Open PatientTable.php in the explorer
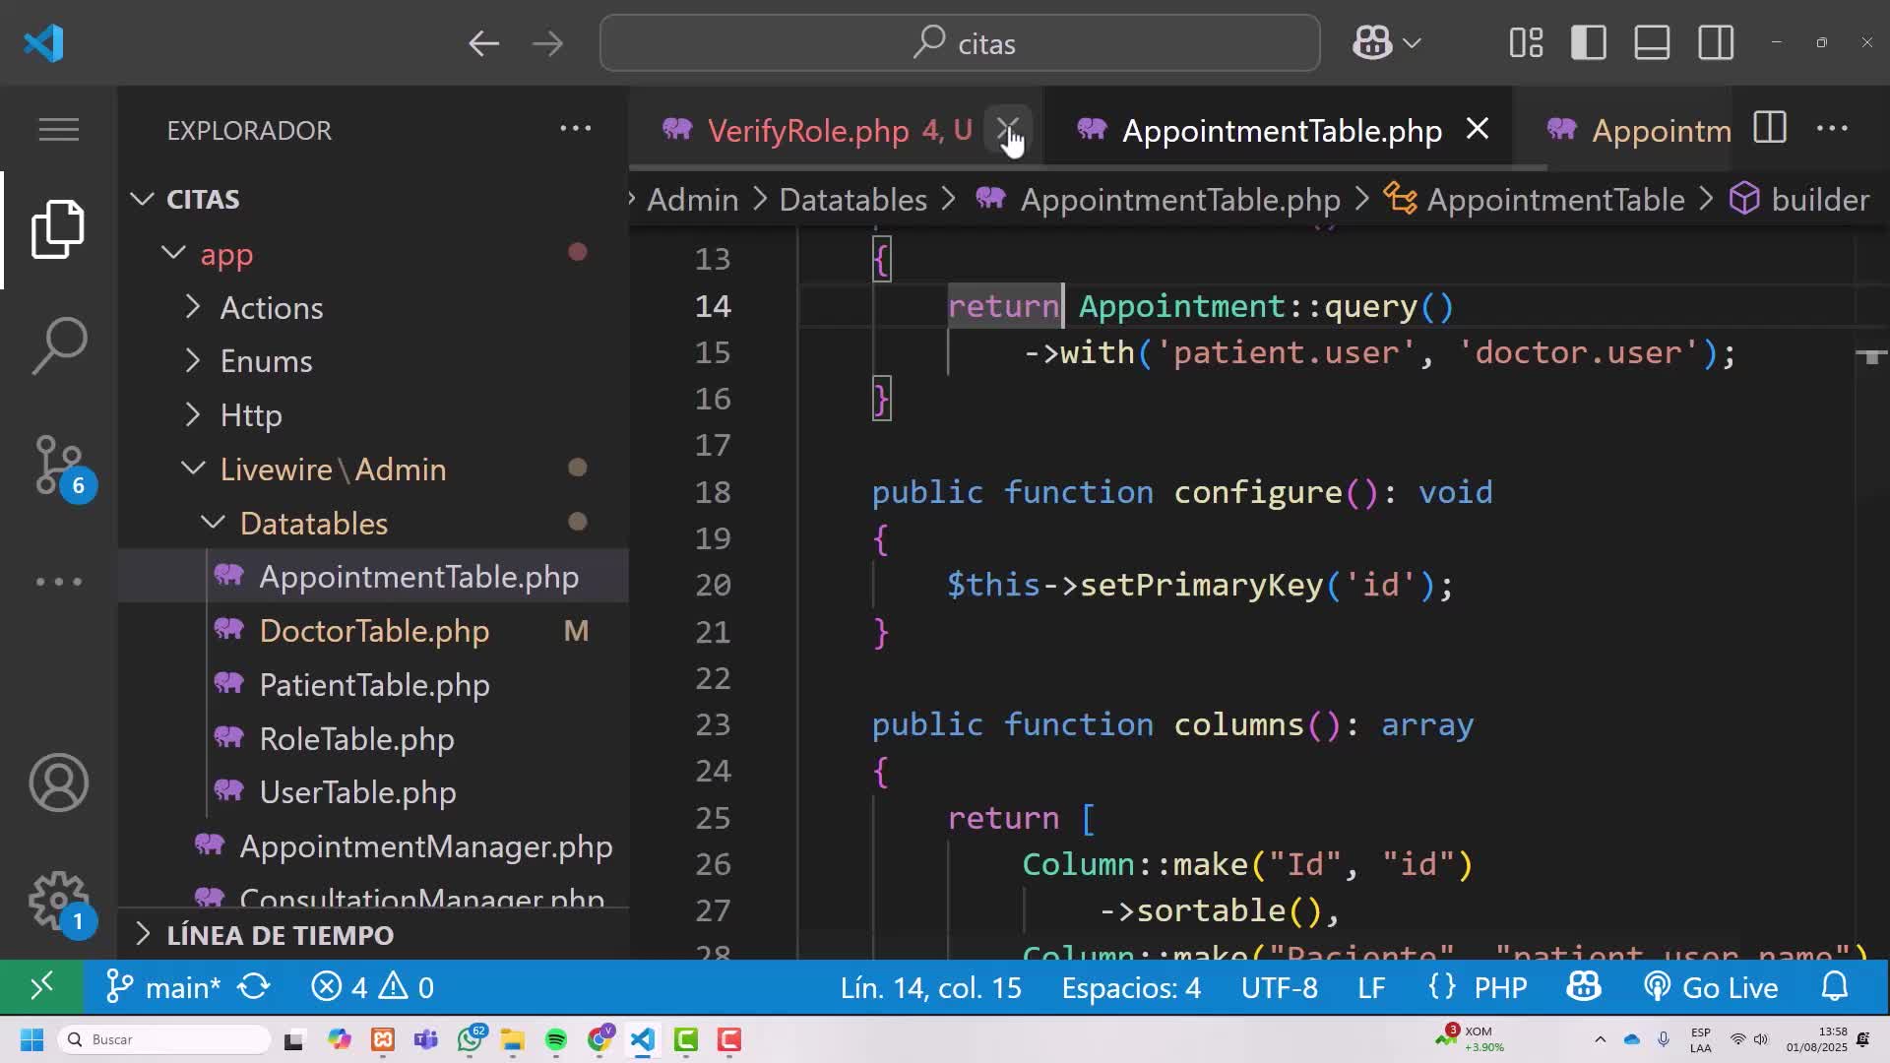 [x=374, y=685]
